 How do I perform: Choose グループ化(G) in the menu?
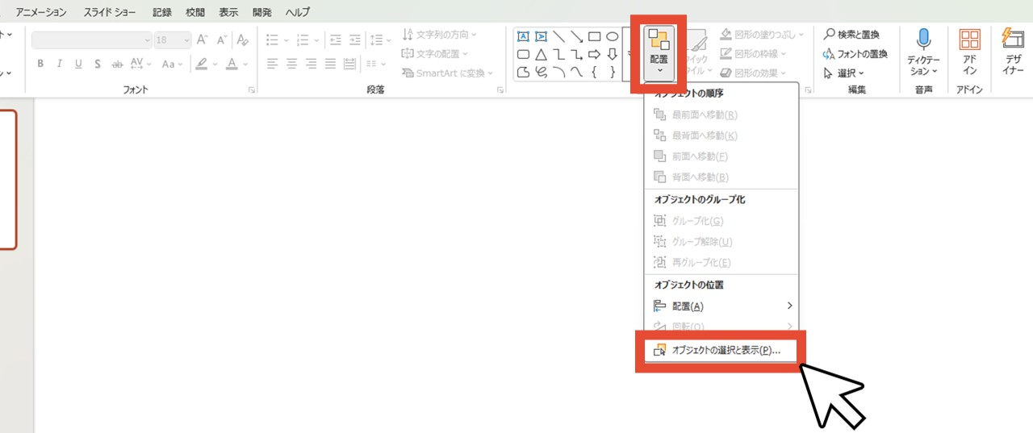tap(721, 220)
